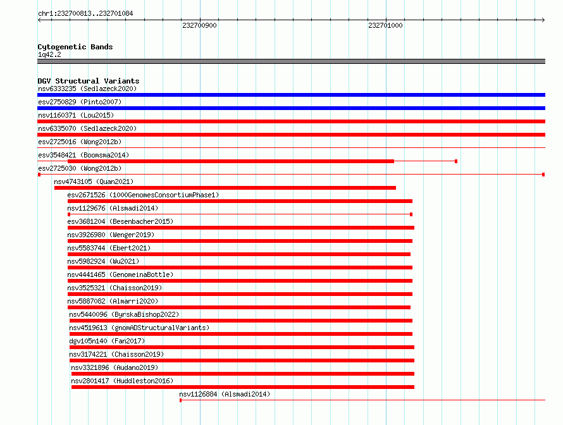Click the red bar for nsv1160371

(291, 121)
